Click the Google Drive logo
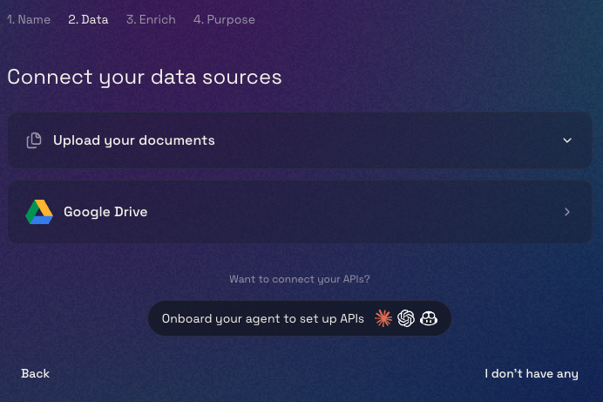The height and width of the screenshot is (402, 603). click(39, 212)
